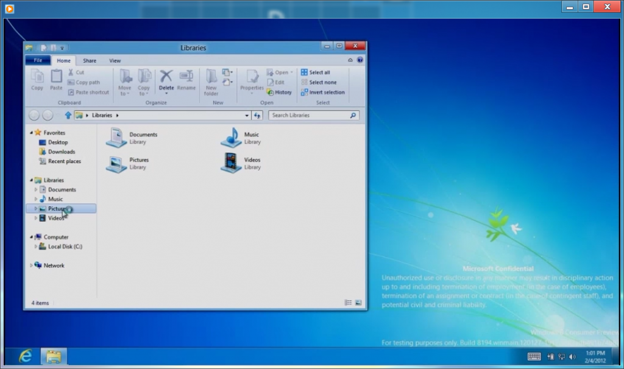Click the File Explorer taskbar button
This screenshot has width=624, height=369.
[x=54, y=356]
